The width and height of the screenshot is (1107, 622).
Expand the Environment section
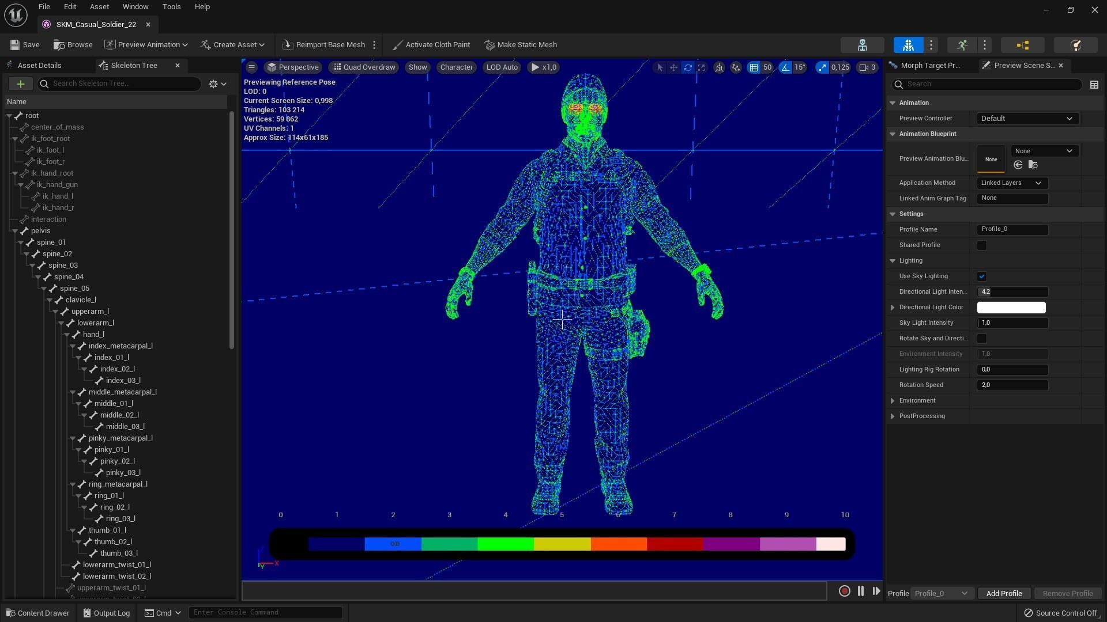[893, 401]
